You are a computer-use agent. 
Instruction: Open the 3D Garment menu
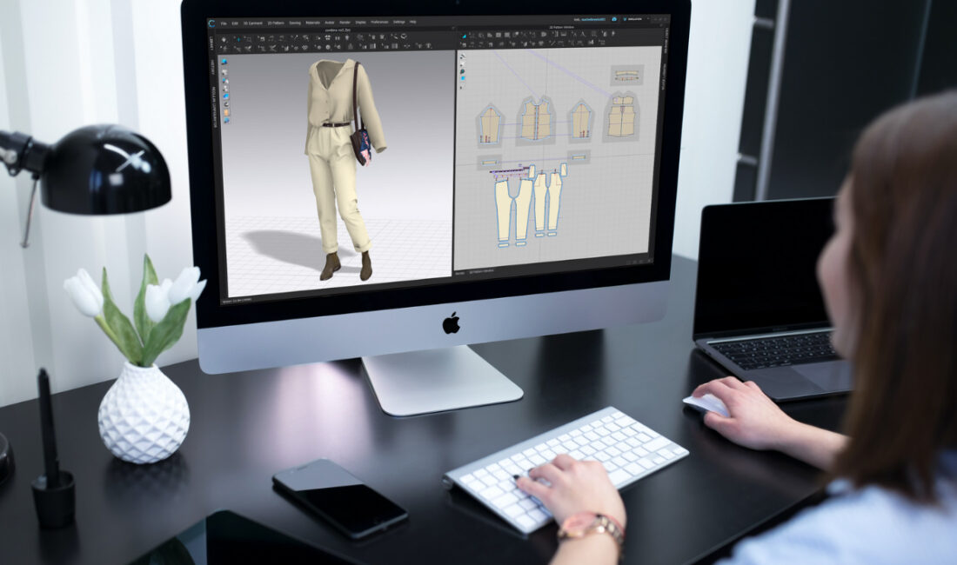(x=253, y=23)
